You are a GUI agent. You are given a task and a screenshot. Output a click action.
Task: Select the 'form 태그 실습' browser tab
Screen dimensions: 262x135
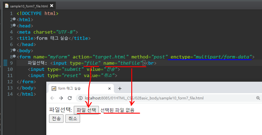[x=81, y=89]
